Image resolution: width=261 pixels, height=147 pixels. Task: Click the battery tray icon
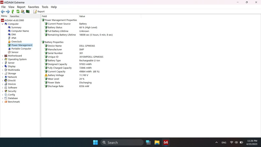point(241,142)
